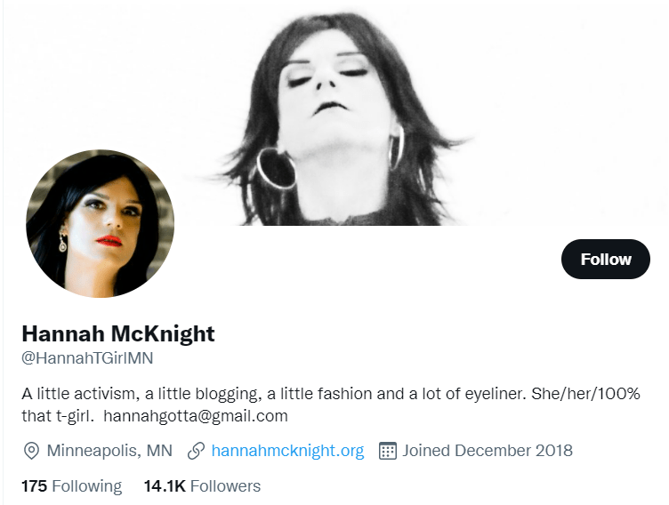Viewport: 669px width, 505px height.
Task: Click the number 175 in the stats
Action: [34, 486]
